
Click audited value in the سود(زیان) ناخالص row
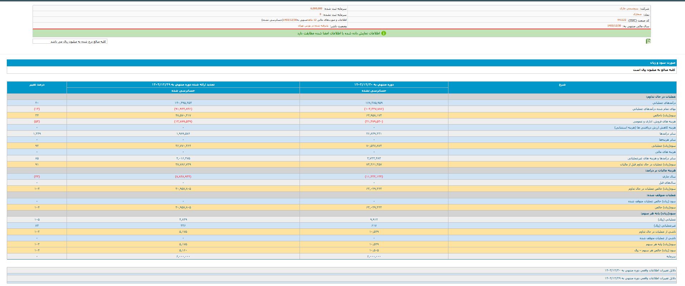[183, 115]
